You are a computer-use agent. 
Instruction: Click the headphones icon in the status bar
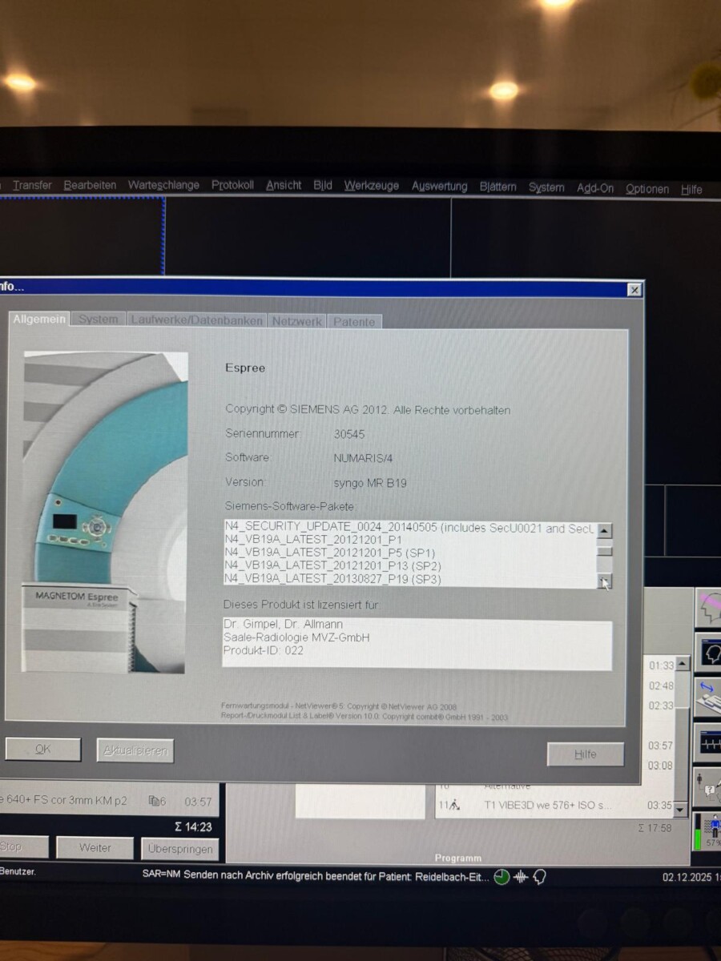tap(538, 877)
